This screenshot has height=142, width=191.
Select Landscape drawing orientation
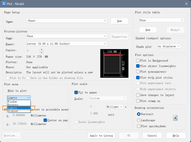point(139,120)
